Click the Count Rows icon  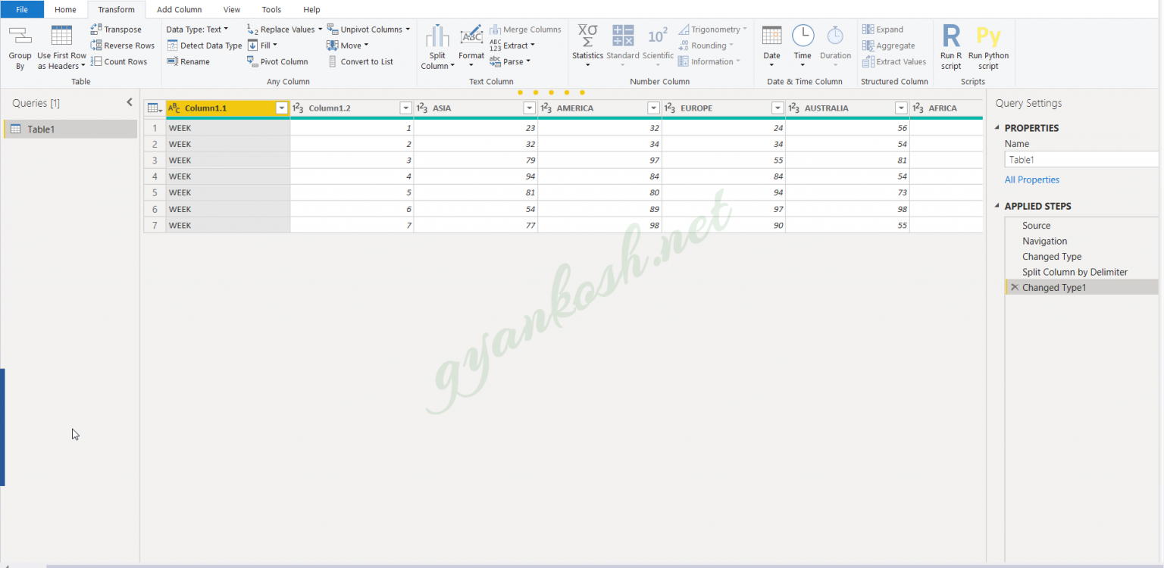(120, 61)
